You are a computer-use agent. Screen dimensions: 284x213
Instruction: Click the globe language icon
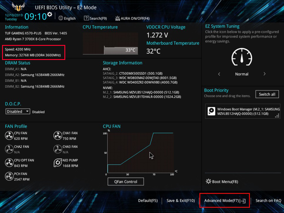coord(61,18)
